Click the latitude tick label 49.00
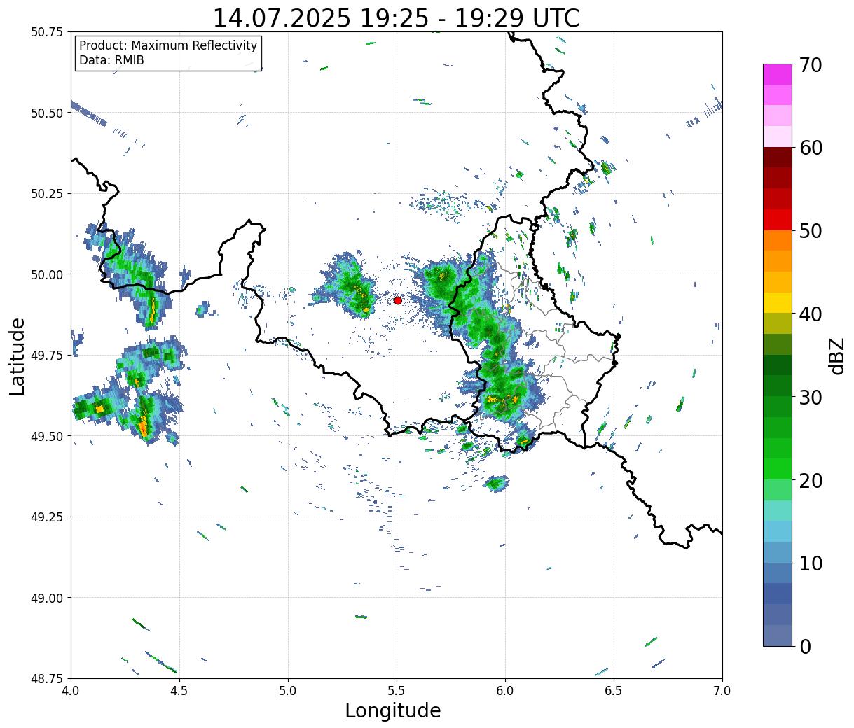Screen dimensions: 854x728 [x=47, y=598]
